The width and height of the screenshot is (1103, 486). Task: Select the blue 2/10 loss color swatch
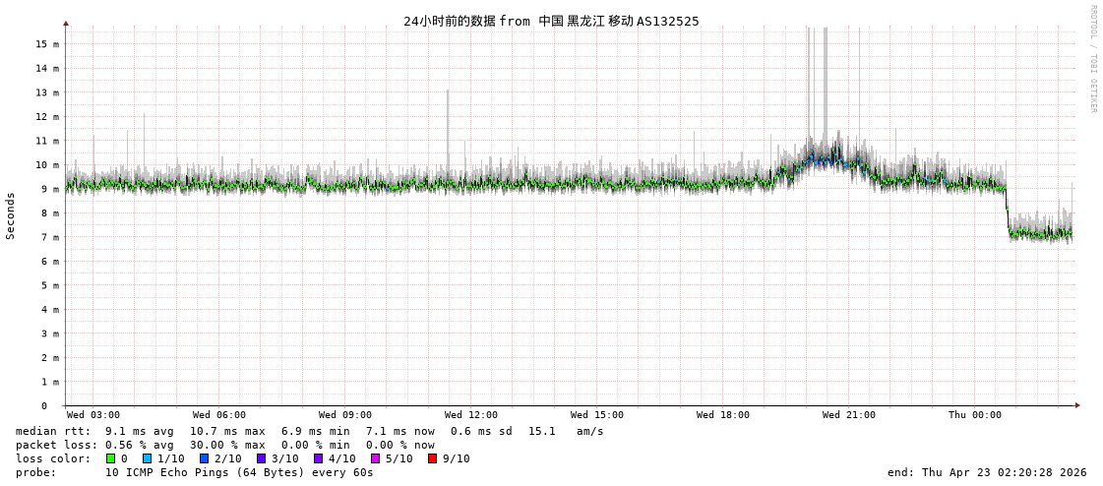[x=204, y=458]
